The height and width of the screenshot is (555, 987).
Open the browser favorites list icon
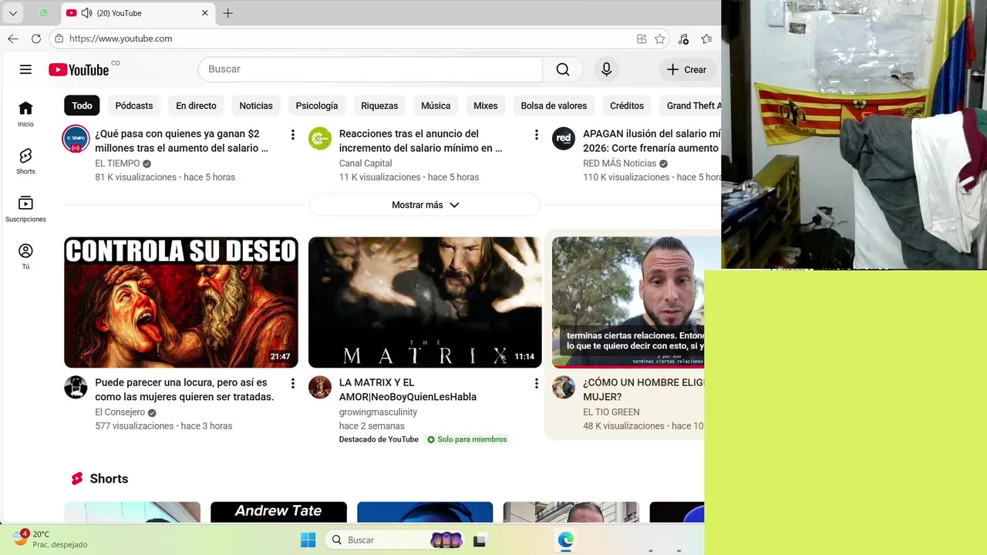tap(706, 39)
